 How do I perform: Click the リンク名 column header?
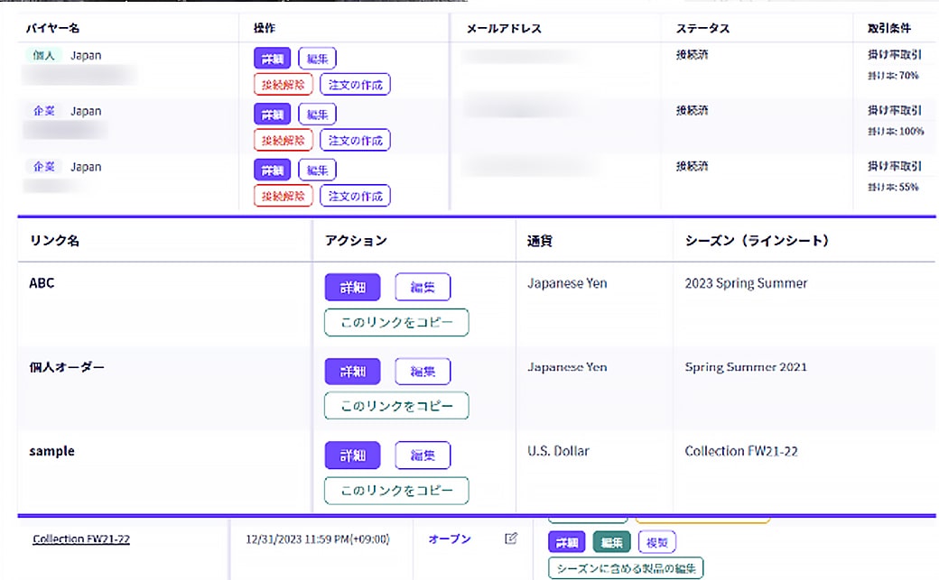[54, 241]
